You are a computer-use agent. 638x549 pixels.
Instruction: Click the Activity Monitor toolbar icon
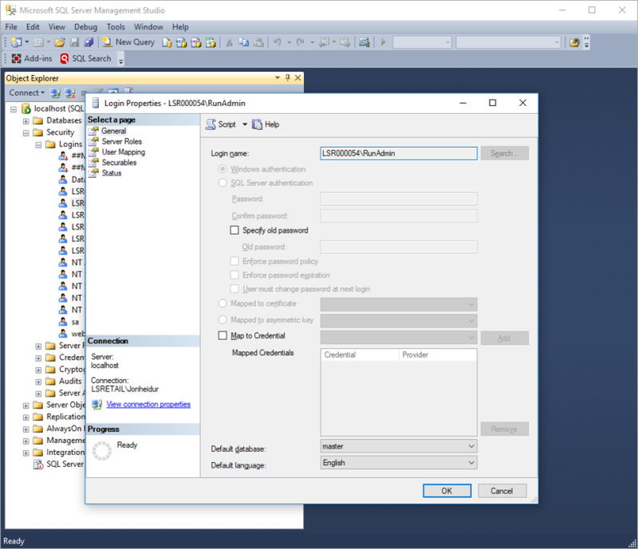[364, 41]
